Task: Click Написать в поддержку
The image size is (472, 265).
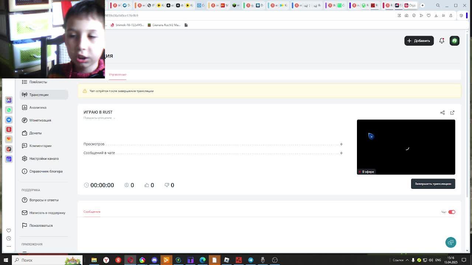Action: (44, 213)
